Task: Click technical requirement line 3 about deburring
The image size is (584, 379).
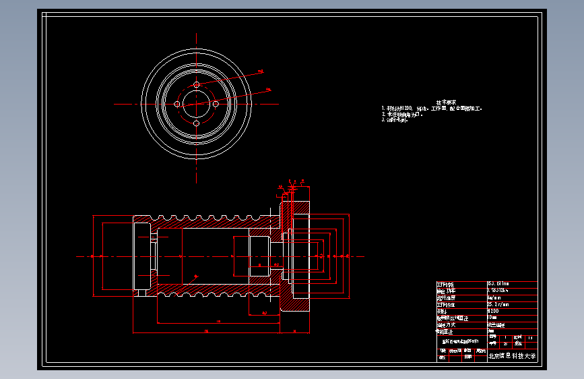Action: pos(395,120)
